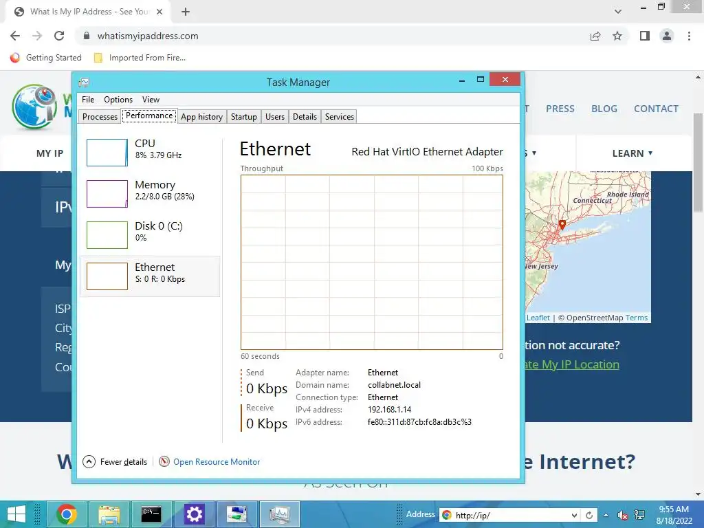
Task: Click the site lock icon
Action: tap(87, 36)
